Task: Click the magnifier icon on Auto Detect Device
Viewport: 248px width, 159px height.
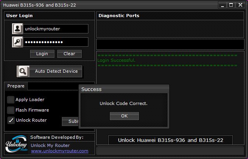Action: [23, 72]
